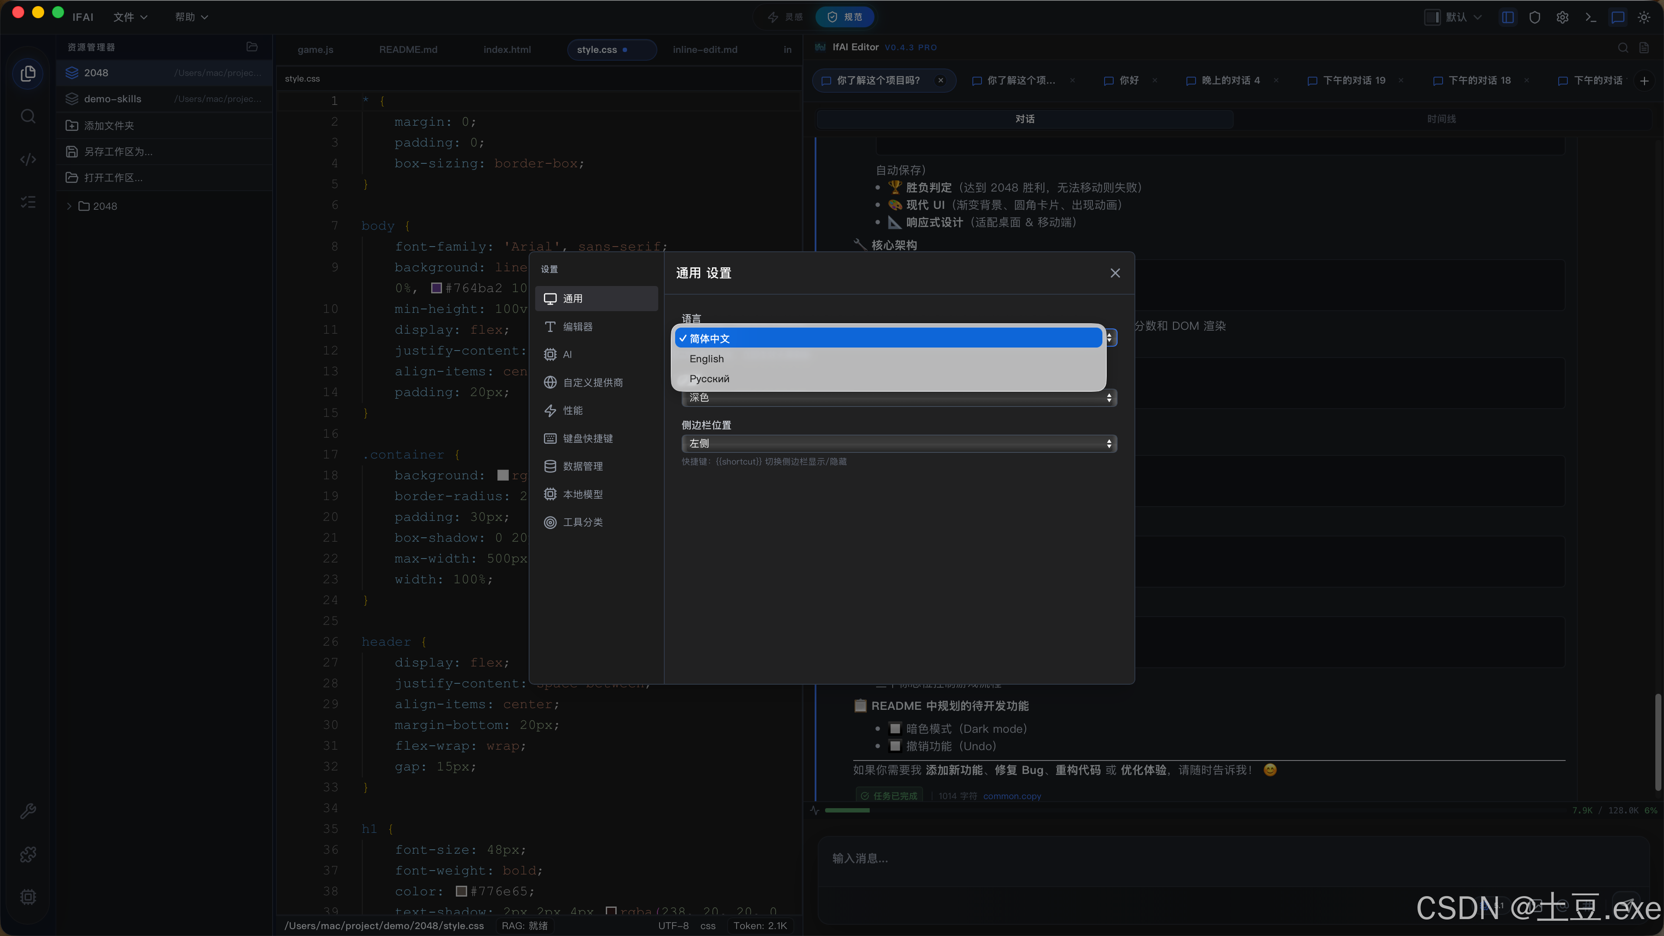Click the #776e65 color swatch on line 38
Viewport: 1664px width, 936px height.
pos(461,891)
